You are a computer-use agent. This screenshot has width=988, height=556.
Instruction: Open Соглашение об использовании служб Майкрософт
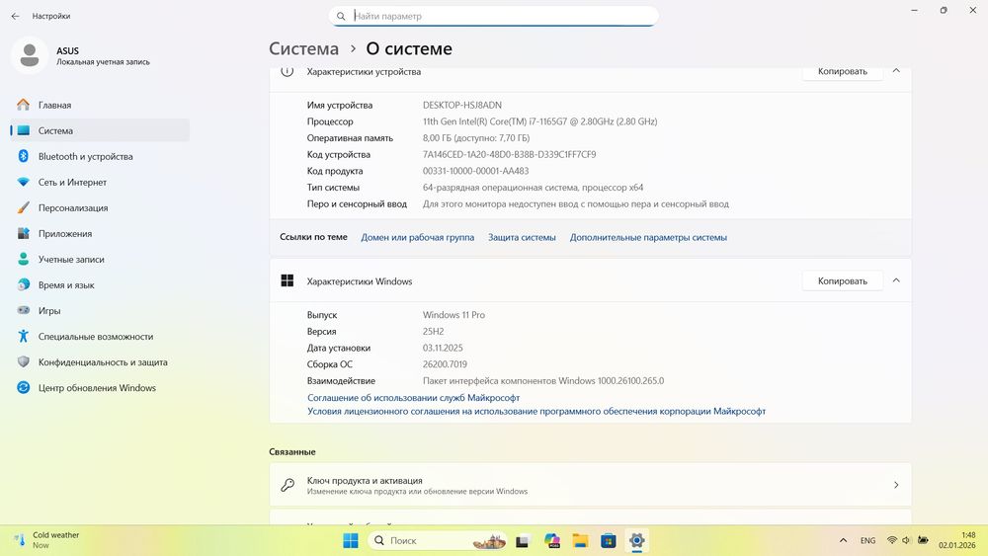pos(413,398)
